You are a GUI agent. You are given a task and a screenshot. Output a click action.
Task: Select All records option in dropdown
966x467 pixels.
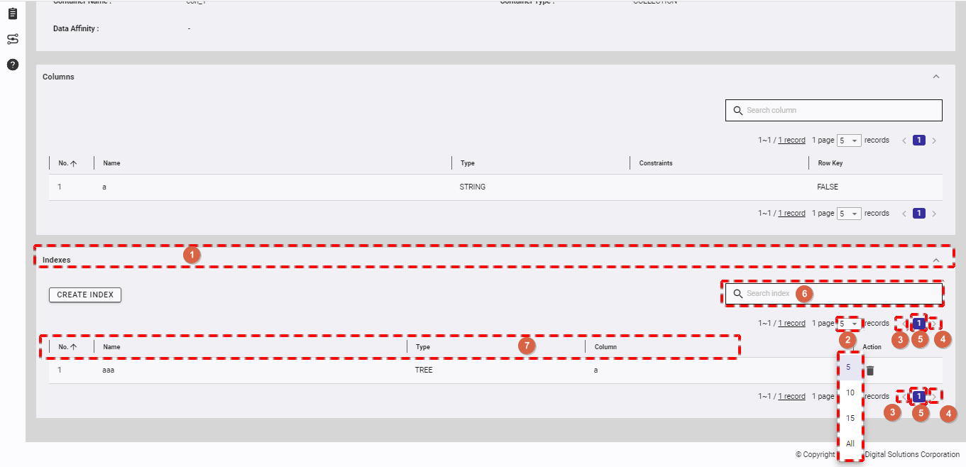tap(850, 444)
